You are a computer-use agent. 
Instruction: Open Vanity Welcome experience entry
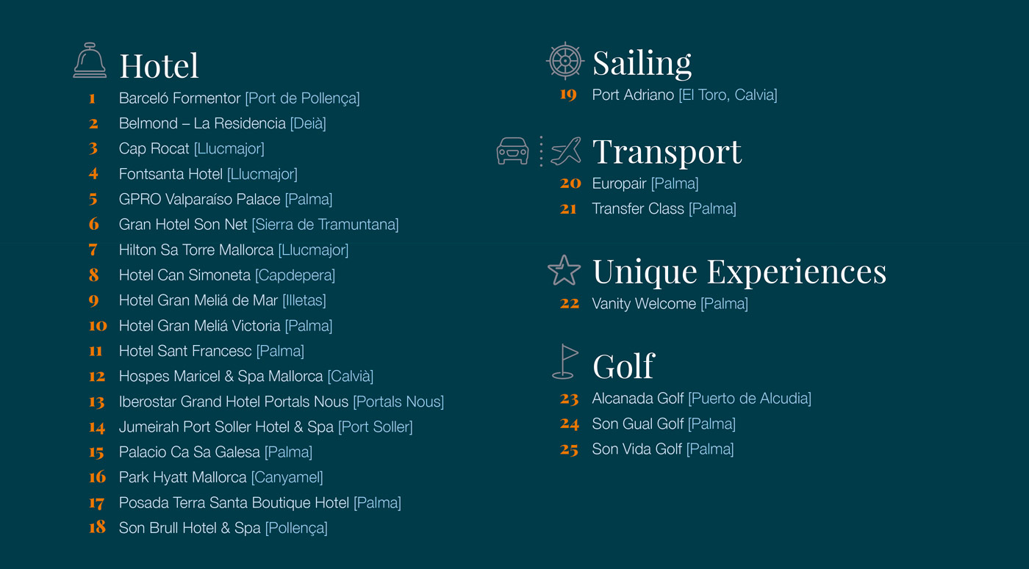point(670,304)
